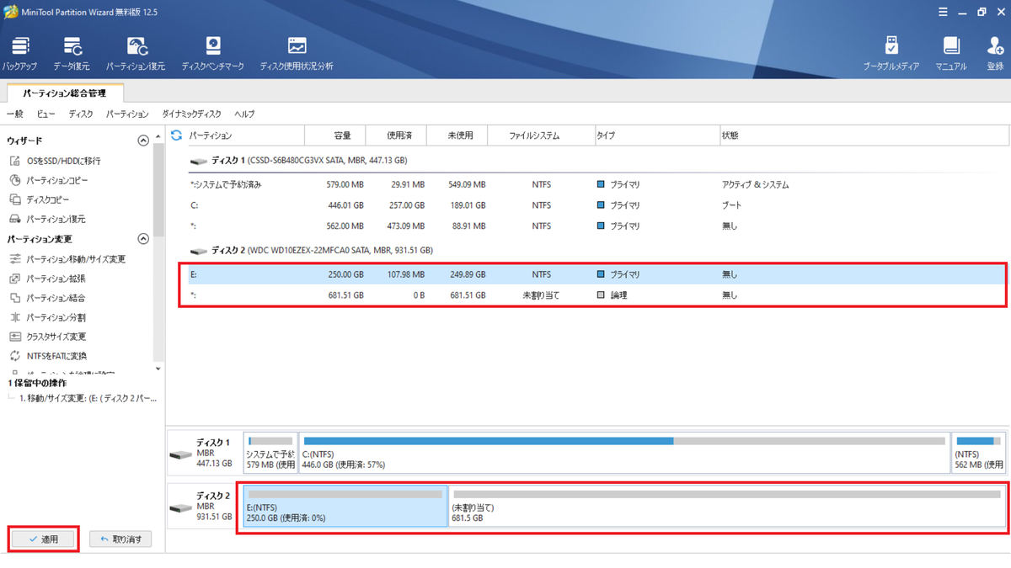Choose パーティション拡張 in sidebar

(x=47, y=279)
